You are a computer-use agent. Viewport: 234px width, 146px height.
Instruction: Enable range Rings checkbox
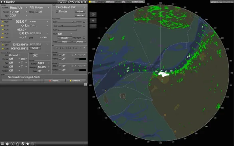pos(37,12)
